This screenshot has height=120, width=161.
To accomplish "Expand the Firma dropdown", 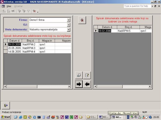I will coord(68,20).
